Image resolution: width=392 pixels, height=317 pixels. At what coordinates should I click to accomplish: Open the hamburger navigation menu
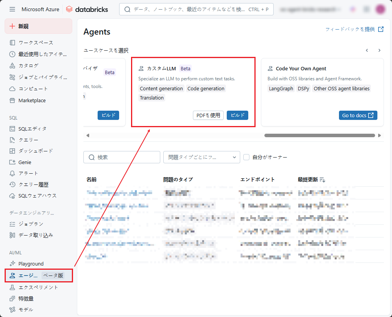[x=12, y=9]
